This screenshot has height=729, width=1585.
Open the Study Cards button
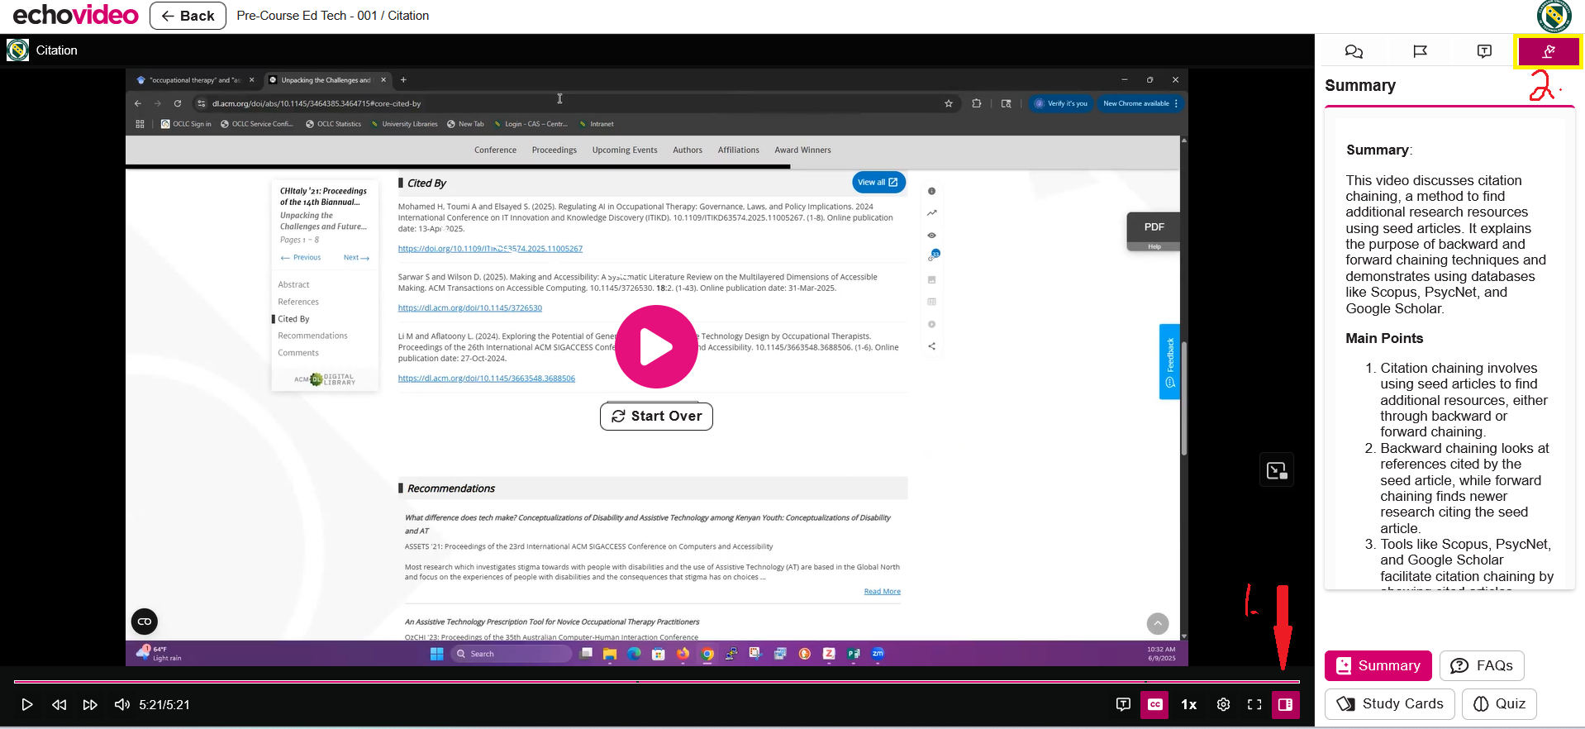point(1389,703)
